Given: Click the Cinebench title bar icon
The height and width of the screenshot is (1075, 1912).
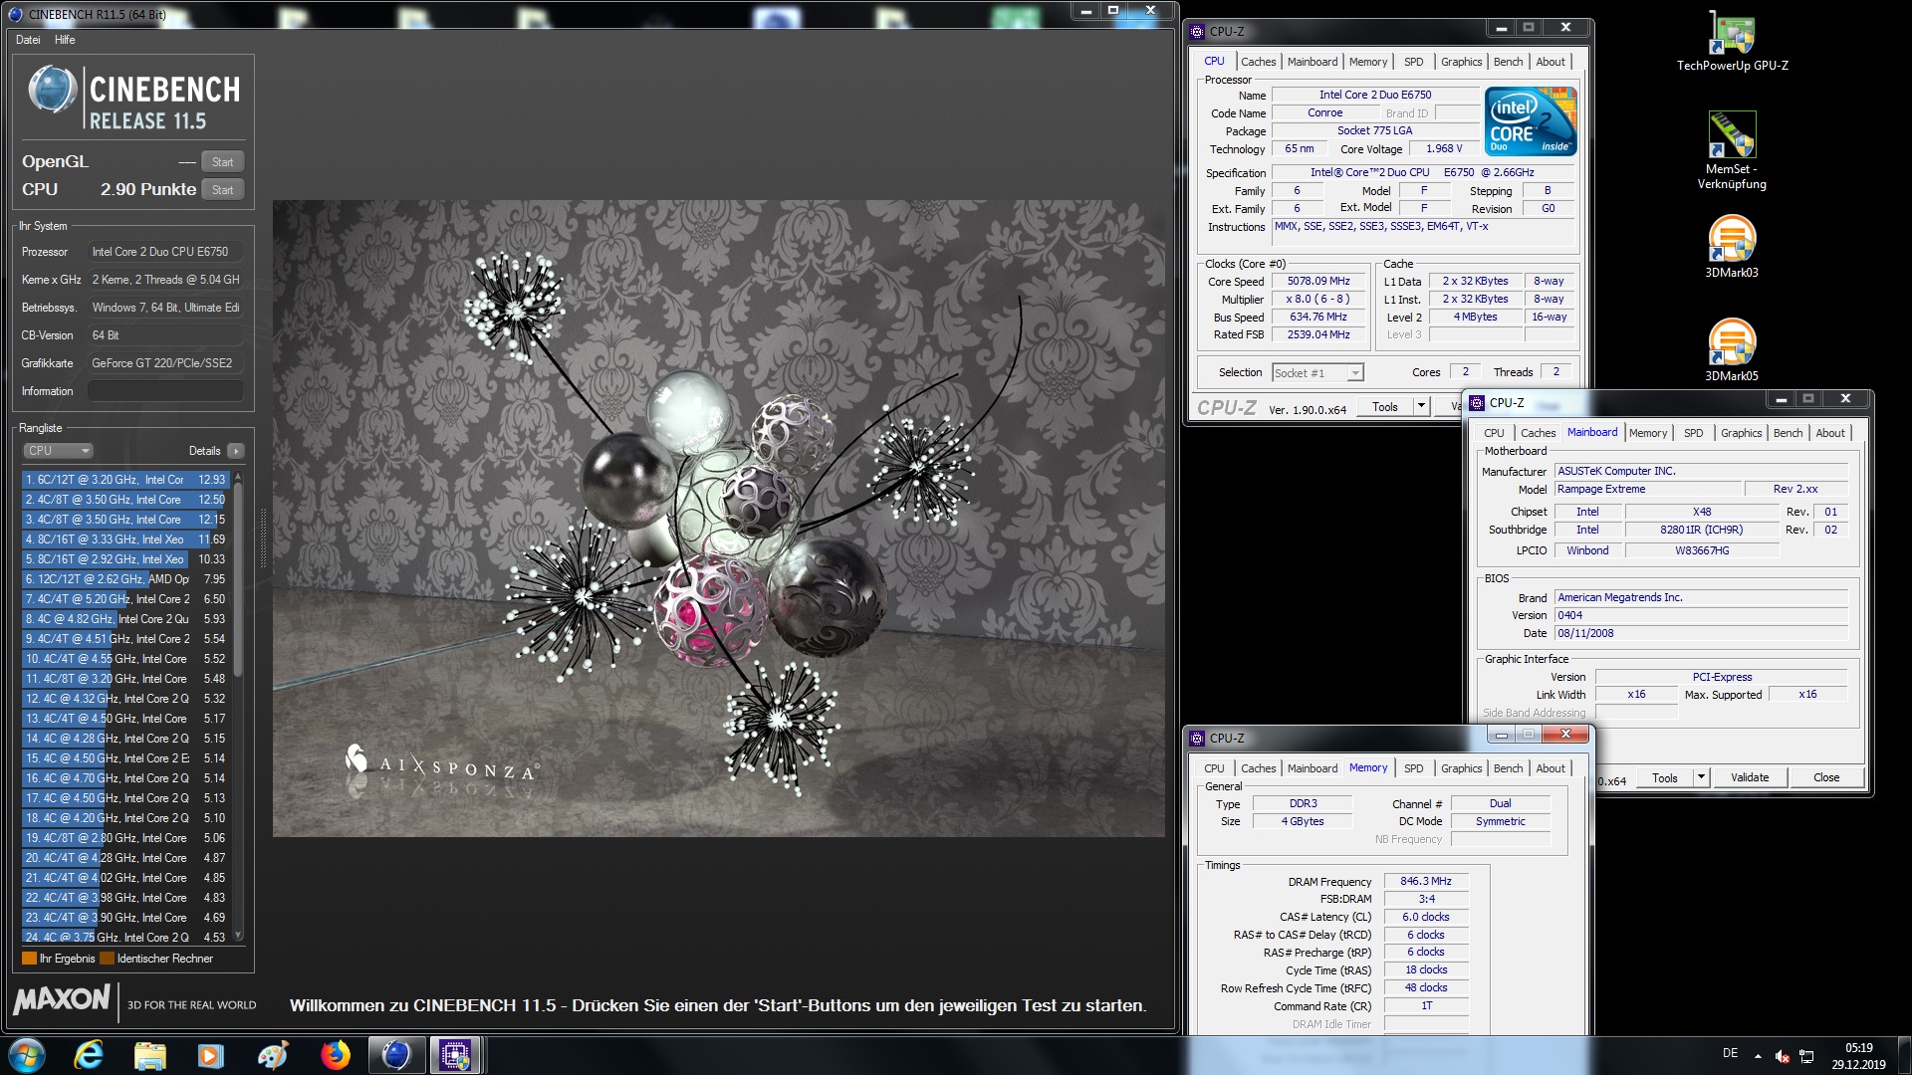Looking at the screenshot, I should pyautogui.click(x=14, y=14).
